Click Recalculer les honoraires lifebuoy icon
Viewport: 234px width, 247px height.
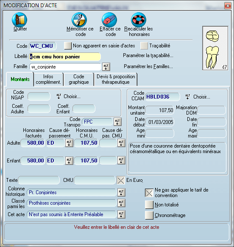(139, 20)
